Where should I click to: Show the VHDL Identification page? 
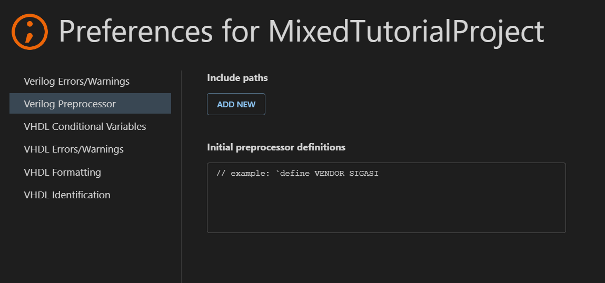(x=67, y=195)
